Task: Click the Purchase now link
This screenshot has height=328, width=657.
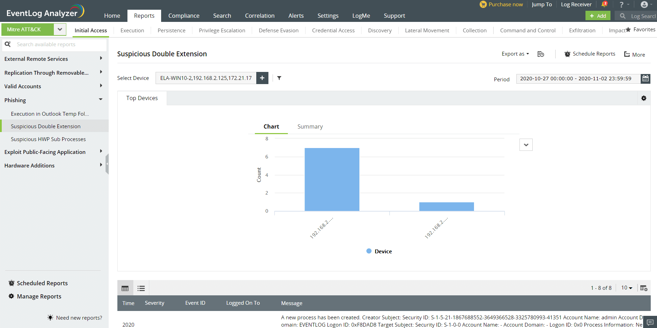Action: [506, 5]
